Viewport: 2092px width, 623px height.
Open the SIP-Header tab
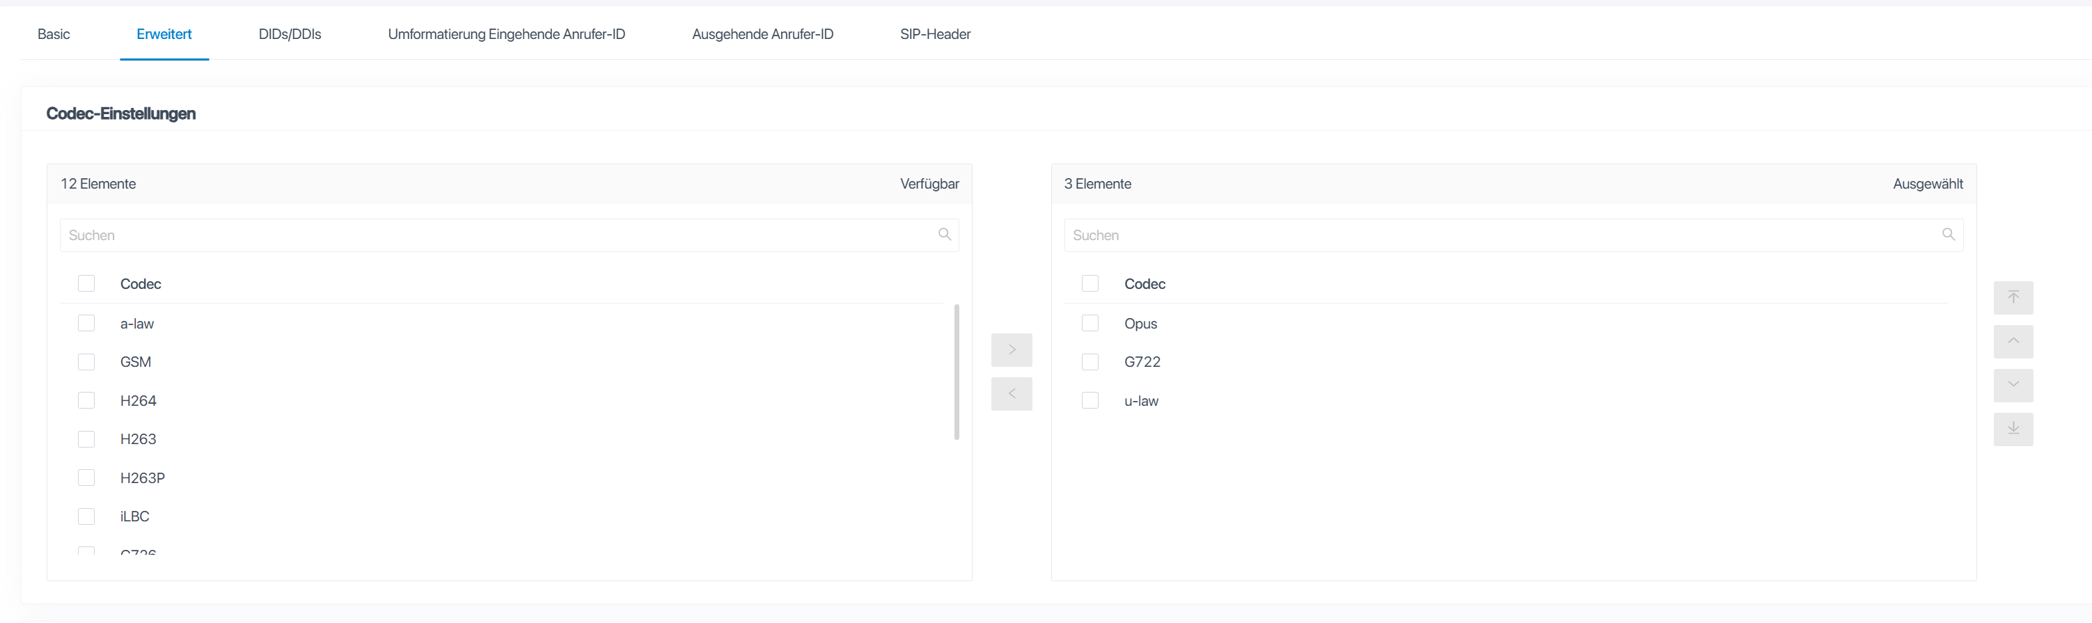point(935,34)
